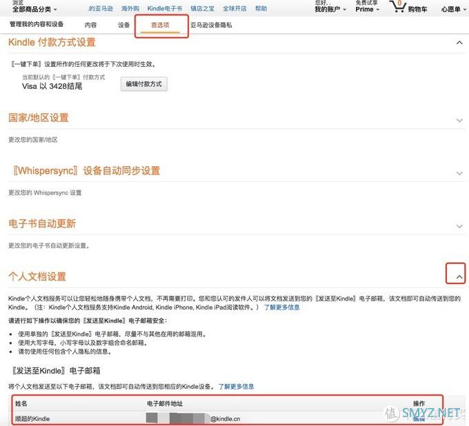The image size is (469, 426).
Task: Click 编辑付款方式 button
Action: click(144, 84)
